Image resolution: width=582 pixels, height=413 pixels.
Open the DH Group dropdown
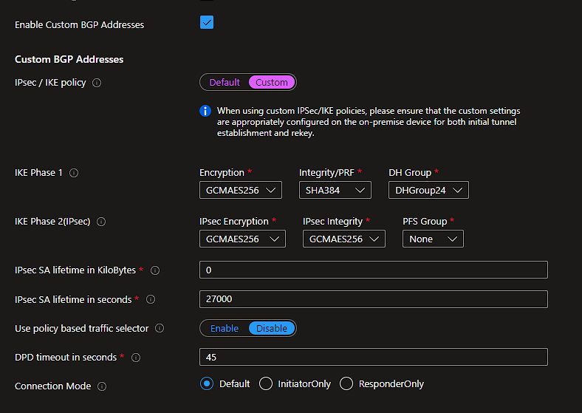tap(428, 191)
